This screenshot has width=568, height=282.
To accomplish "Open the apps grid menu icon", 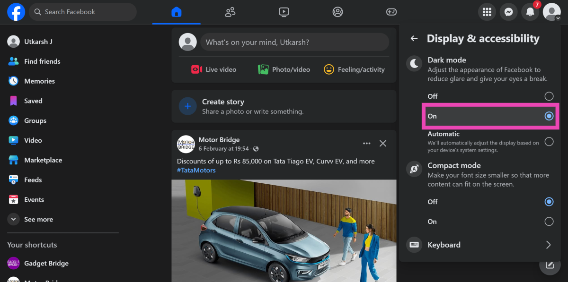I will (487, 12).
